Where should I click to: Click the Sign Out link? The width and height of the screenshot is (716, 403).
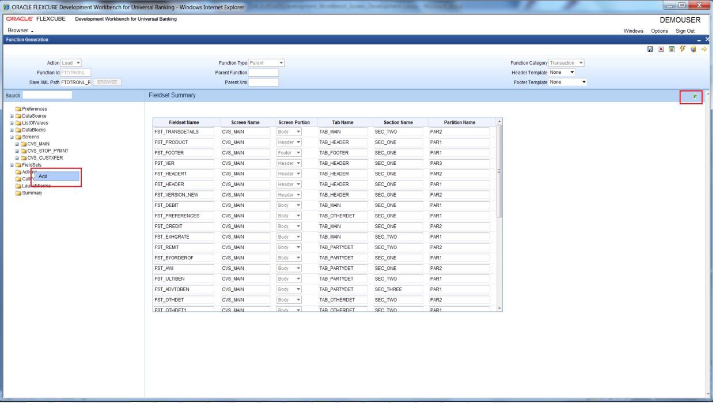[684, 31]
